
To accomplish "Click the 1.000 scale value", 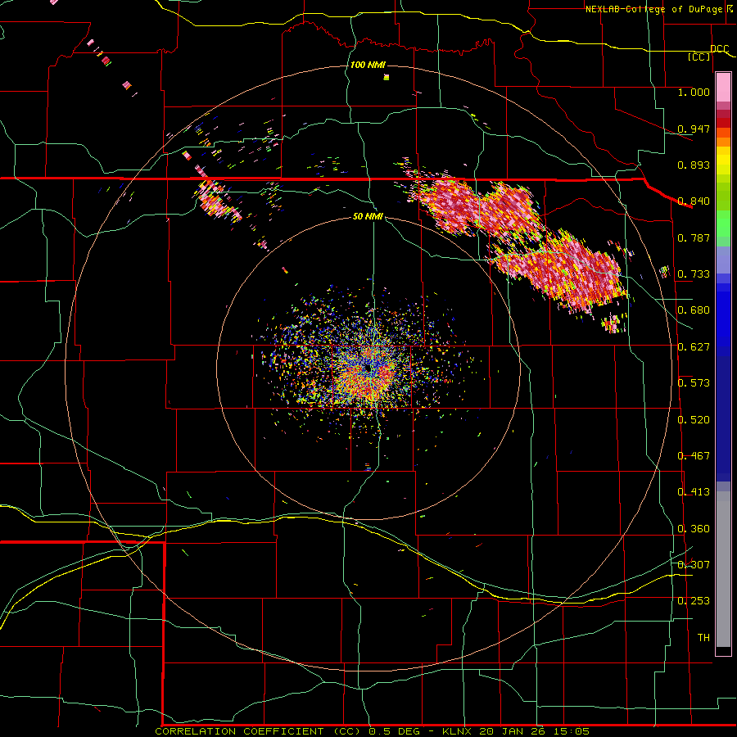I will click(694, 92).
